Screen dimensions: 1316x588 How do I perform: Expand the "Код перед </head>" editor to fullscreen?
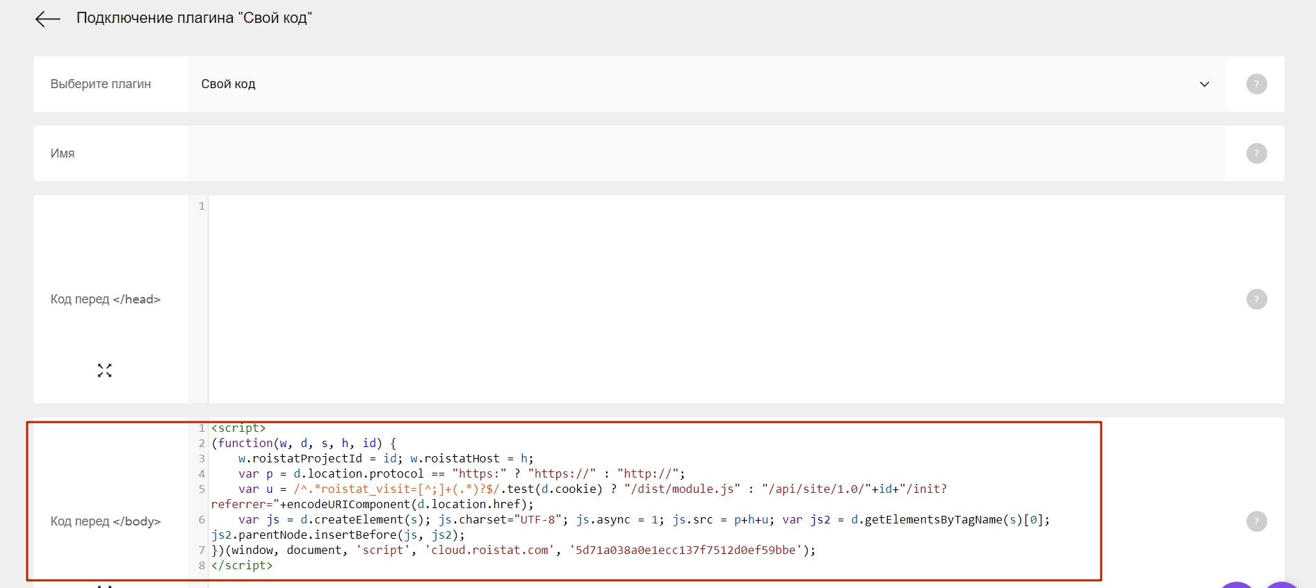point(104,371)
